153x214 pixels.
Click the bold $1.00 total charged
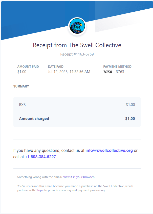[130, 119]
